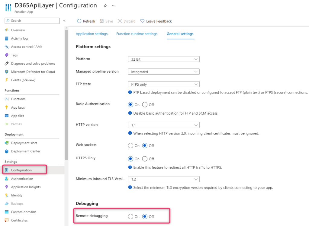Open the Minimum Inbound TLS Version dropdown

163,179
